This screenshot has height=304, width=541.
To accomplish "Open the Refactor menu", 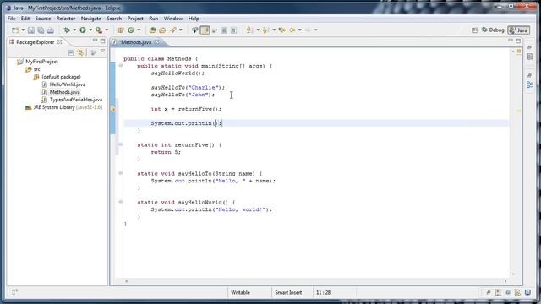I will pyautogui.click(x=66, y=19).
